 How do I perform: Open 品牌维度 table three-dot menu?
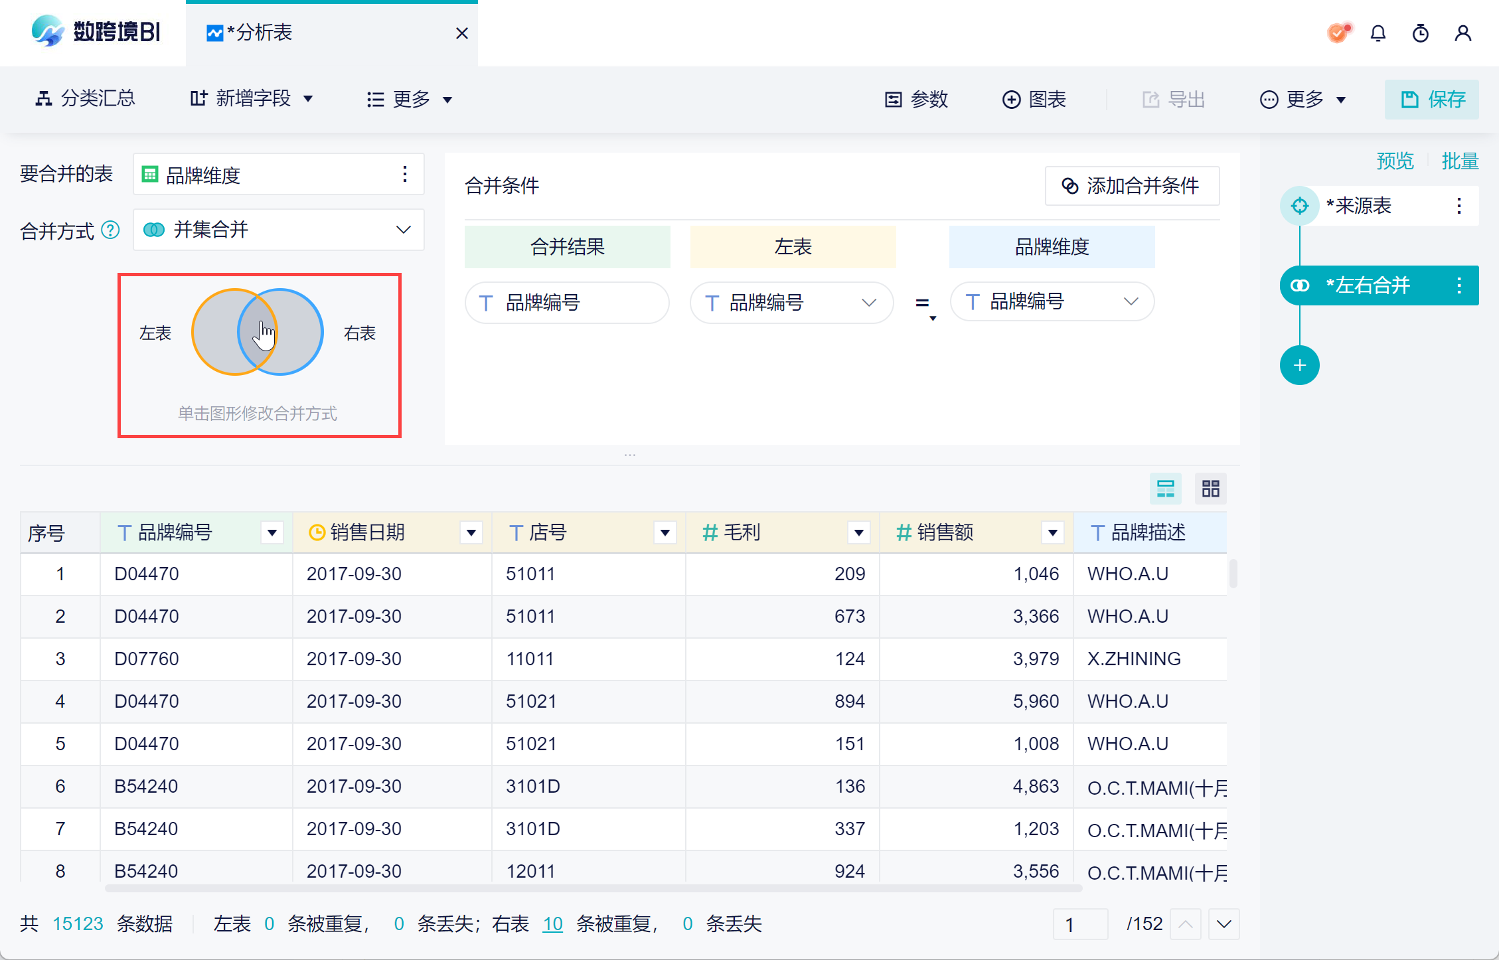(405, 175)
